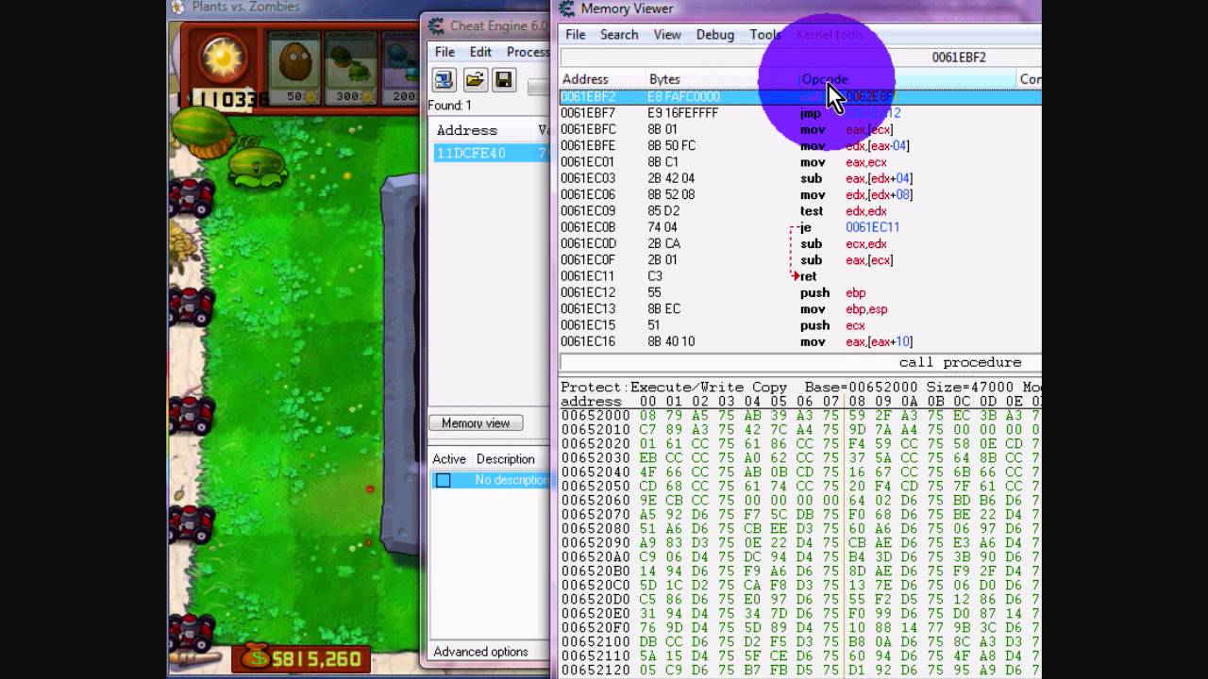Select disassembly row 0061EC06
Viewport: 1208px width, 679px height.
[x=800, y=194]
